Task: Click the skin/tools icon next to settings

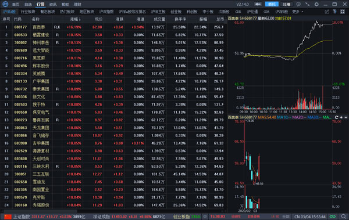Action: click(307, 4)
